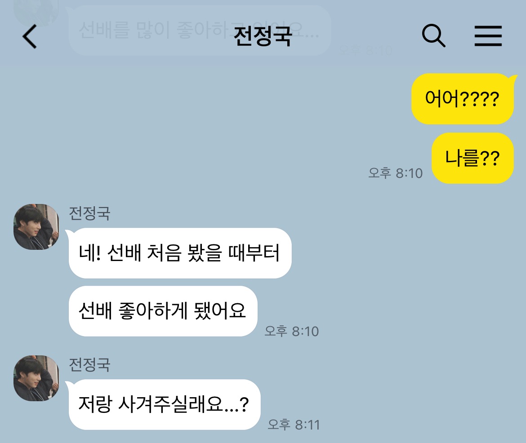Tap timestamp 오후 8:11 beside last message
Image resolution: width=526 pixels, height=443 pixels.
click(x=294, y=425)
